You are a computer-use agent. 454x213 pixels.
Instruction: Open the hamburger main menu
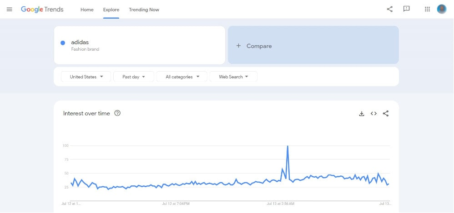pyautogui.click(x=9, y=9)
